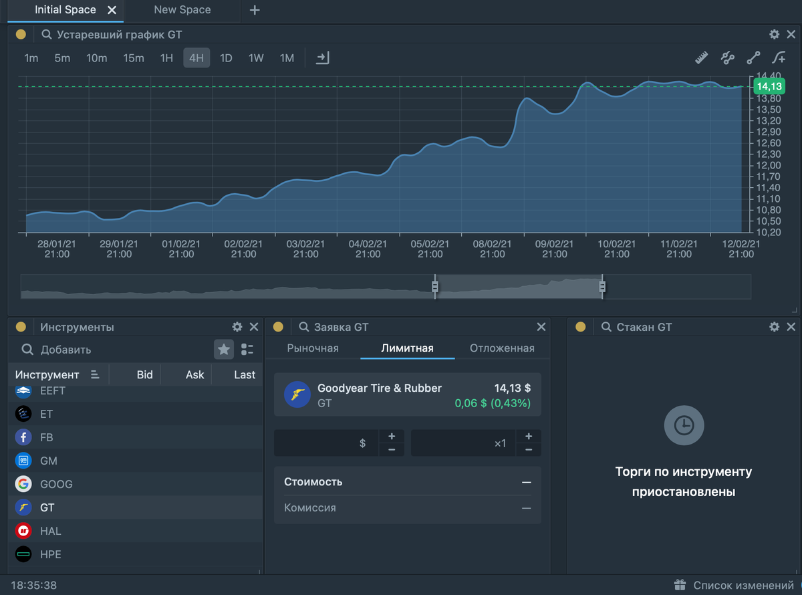
Task: Select the trend line drawing tool
Action: point(753,58)
